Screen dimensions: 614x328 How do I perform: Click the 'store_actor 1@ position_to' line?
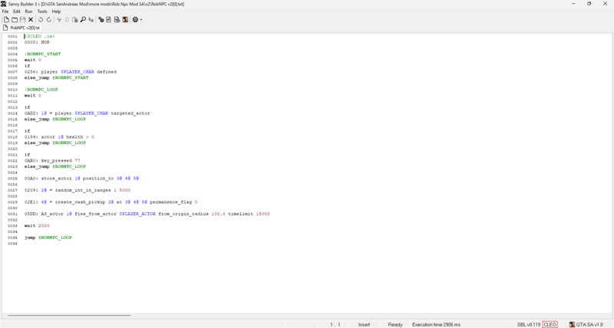[81, 179]
